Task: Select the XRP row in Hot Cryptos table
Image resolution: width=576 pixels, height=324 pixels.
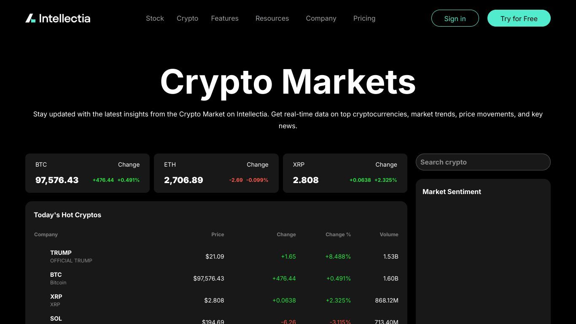Action: pos(216,300)
